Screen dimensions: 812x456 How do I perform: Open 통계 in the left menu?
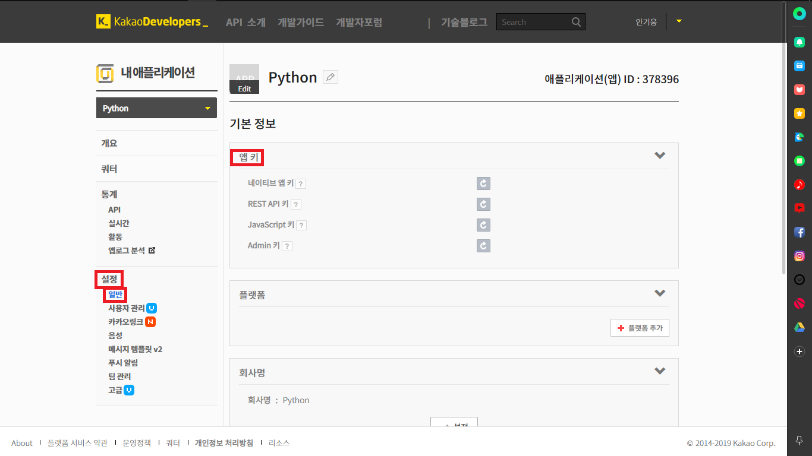tap(109, 194)
